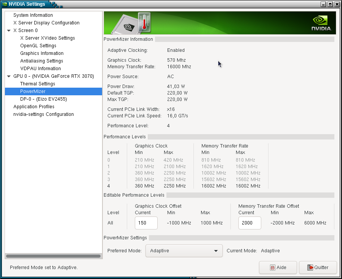Click the '570 Mhz' graphics clock value
The width and height of the screenshot is (342, 279).
click(176, 60)
